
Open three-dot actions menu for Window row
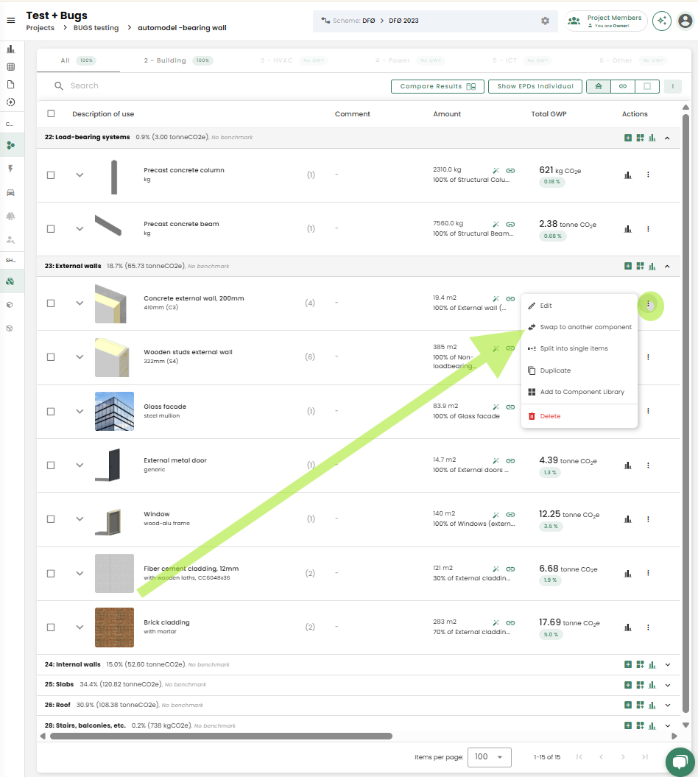coord(648,519)
